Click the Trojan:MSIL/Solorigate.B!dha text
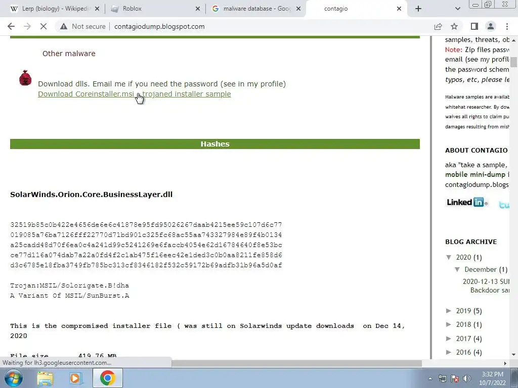 click(x=70, y=285)
